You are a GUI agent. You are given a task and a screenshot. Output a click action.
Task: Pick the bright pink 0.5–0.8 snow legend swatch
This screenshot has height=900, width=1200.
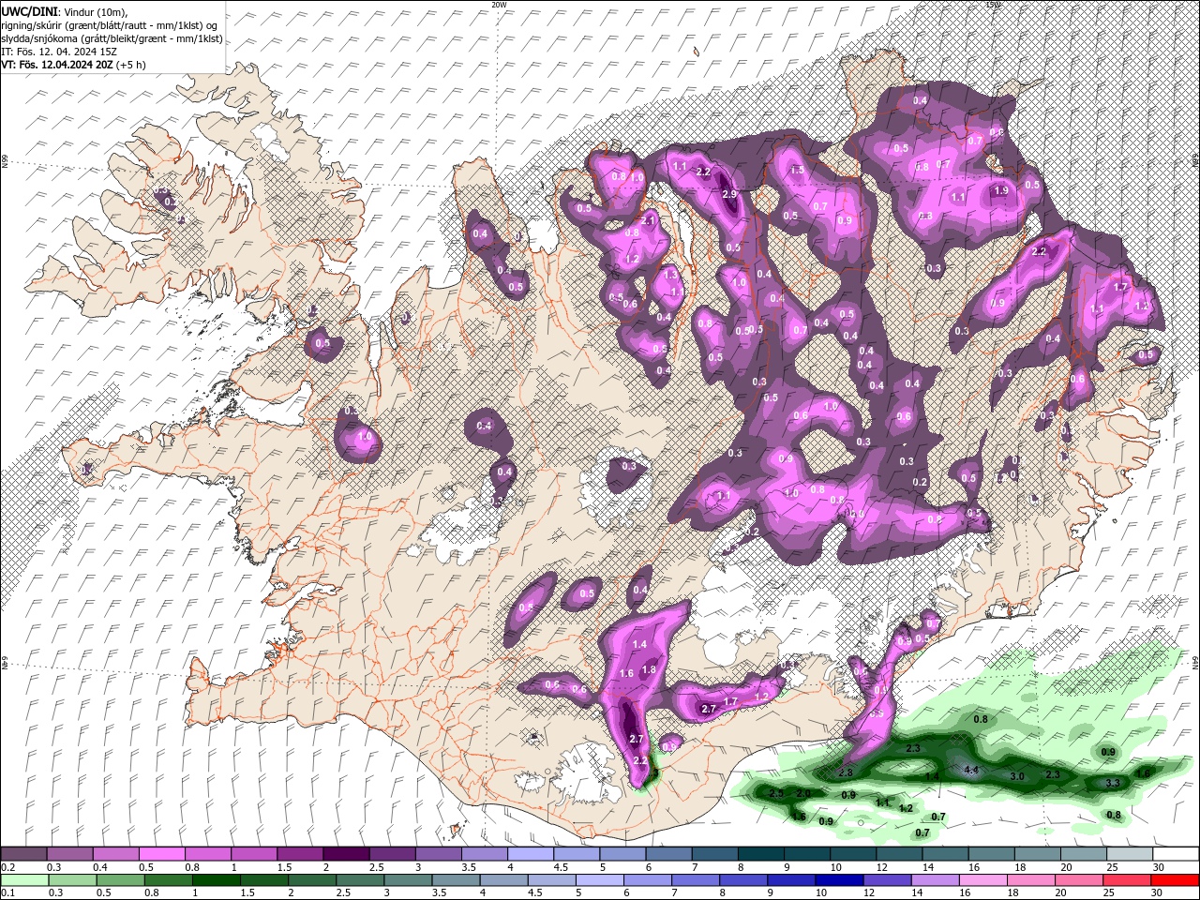161,854
